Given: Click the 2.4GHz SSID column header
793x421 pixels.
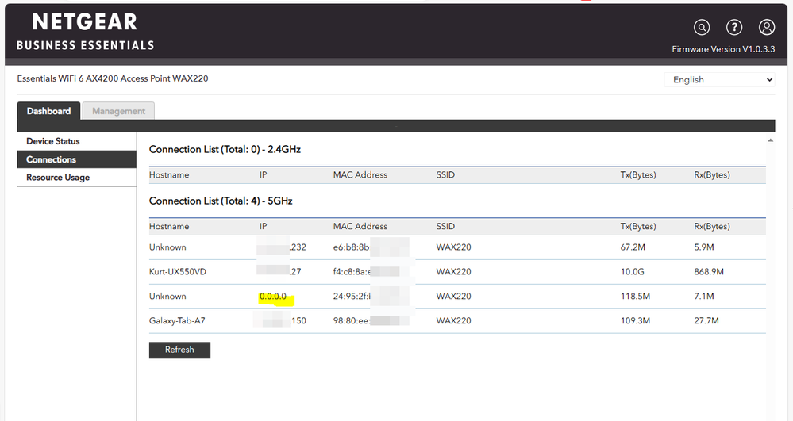Looking at the screenshot, I should click(x=445, y=174).
